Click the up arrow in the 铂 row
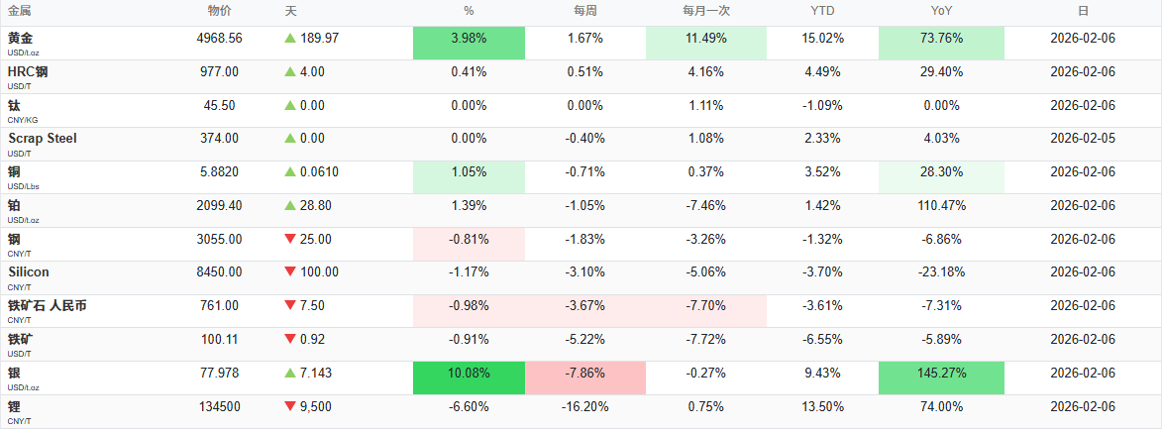This screenshot has width=1162, height=431. pyautogui.click(x=290, y=205)
